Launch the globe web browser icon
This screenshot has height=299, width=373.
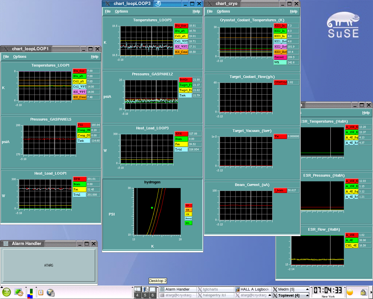tap(50, 292)
